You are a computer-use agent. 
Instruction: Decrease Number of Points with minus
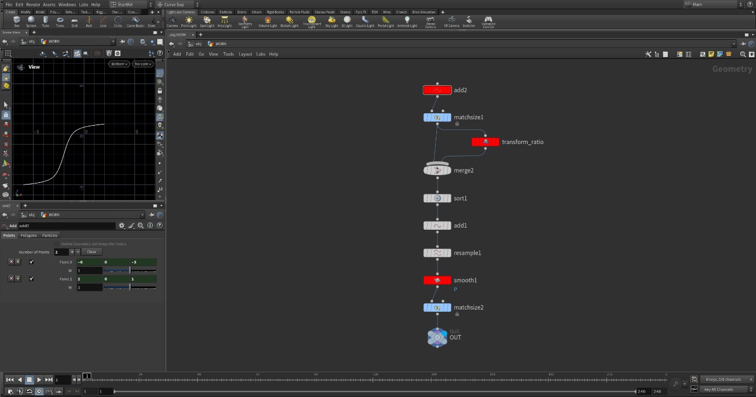click(78, 252)
